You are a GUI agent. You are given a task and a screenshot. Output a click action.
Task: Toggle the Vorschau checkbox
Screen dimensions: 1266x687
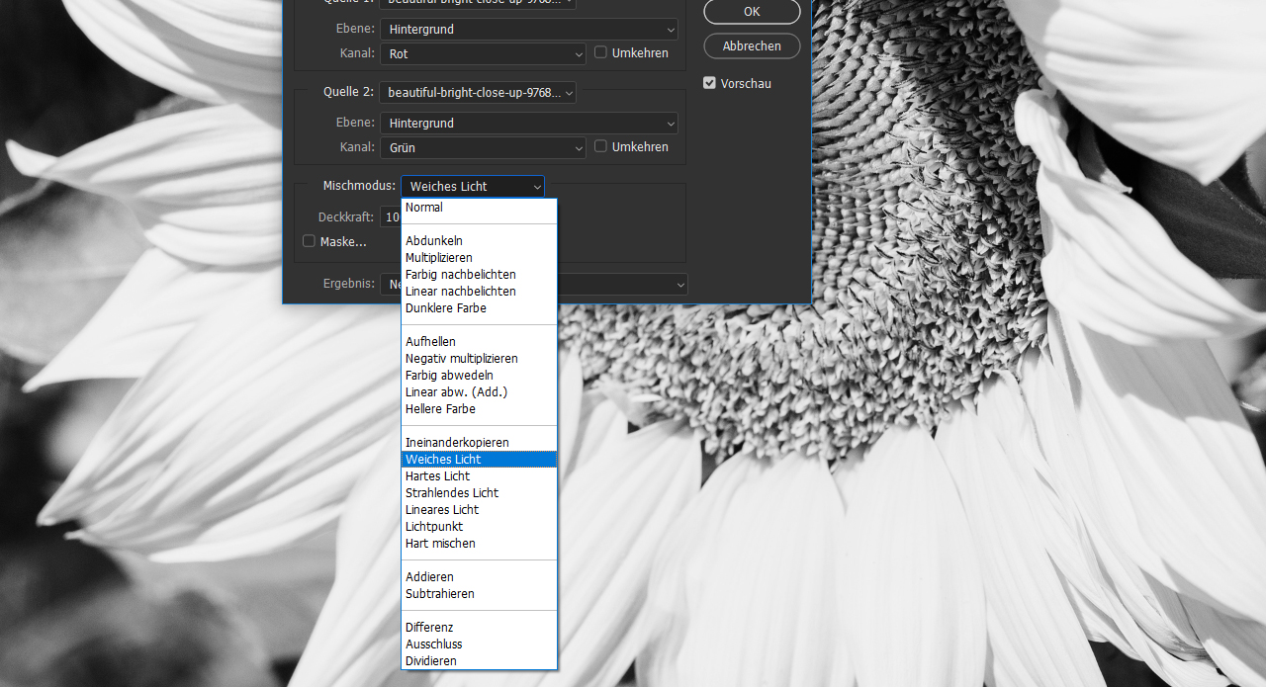(709, 83)
